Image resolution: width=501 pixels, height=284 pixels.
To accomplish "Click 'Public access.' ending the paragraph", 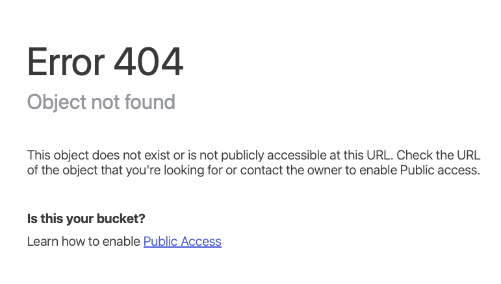I will pyautogui.click(x=439, y=171).
